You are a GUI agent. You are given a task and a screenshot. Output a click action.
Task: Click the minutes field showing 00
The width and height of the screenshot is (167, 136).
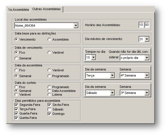147,25
